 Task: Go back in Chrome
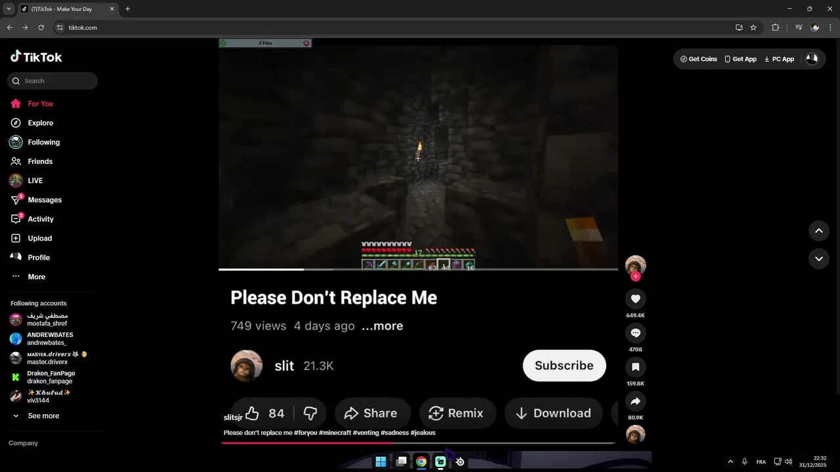9,28
